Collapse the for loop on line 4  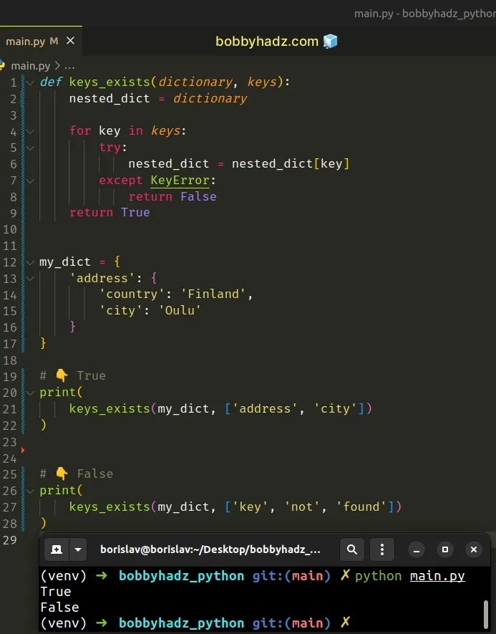[30, 131]
